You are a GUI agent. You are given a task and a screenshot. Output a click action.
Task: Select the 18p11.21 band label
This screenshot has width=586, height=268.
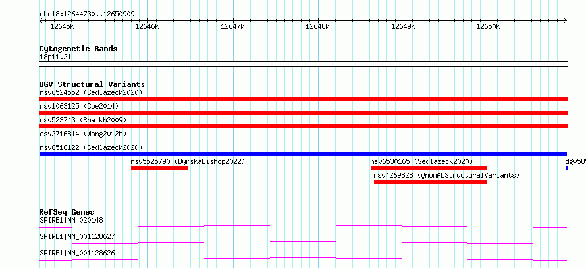(x=55, y=57)
